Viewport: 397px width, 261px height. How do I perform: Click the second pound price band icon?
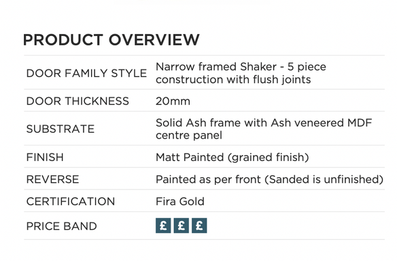(x=182, y=226)
